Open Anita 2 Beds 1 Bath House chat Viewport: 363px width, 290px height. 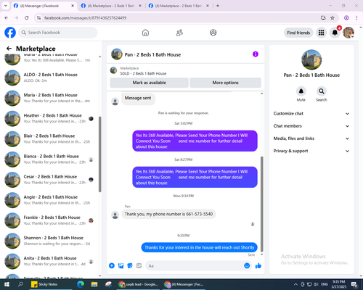(x=50, y=261)
